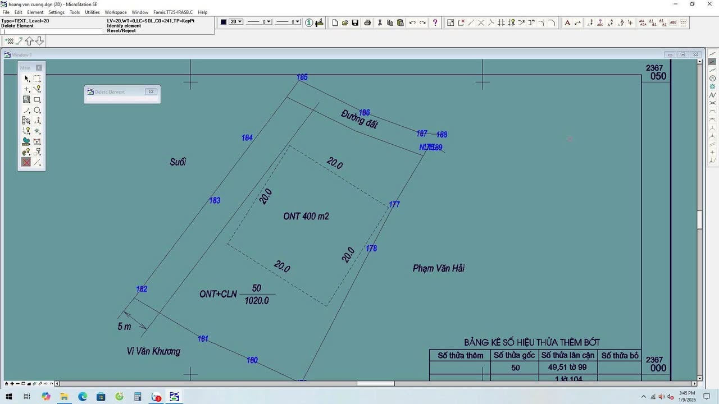719x404 pixels.
Task: Click the Paste clipboard icon
Action: (400, 22)
